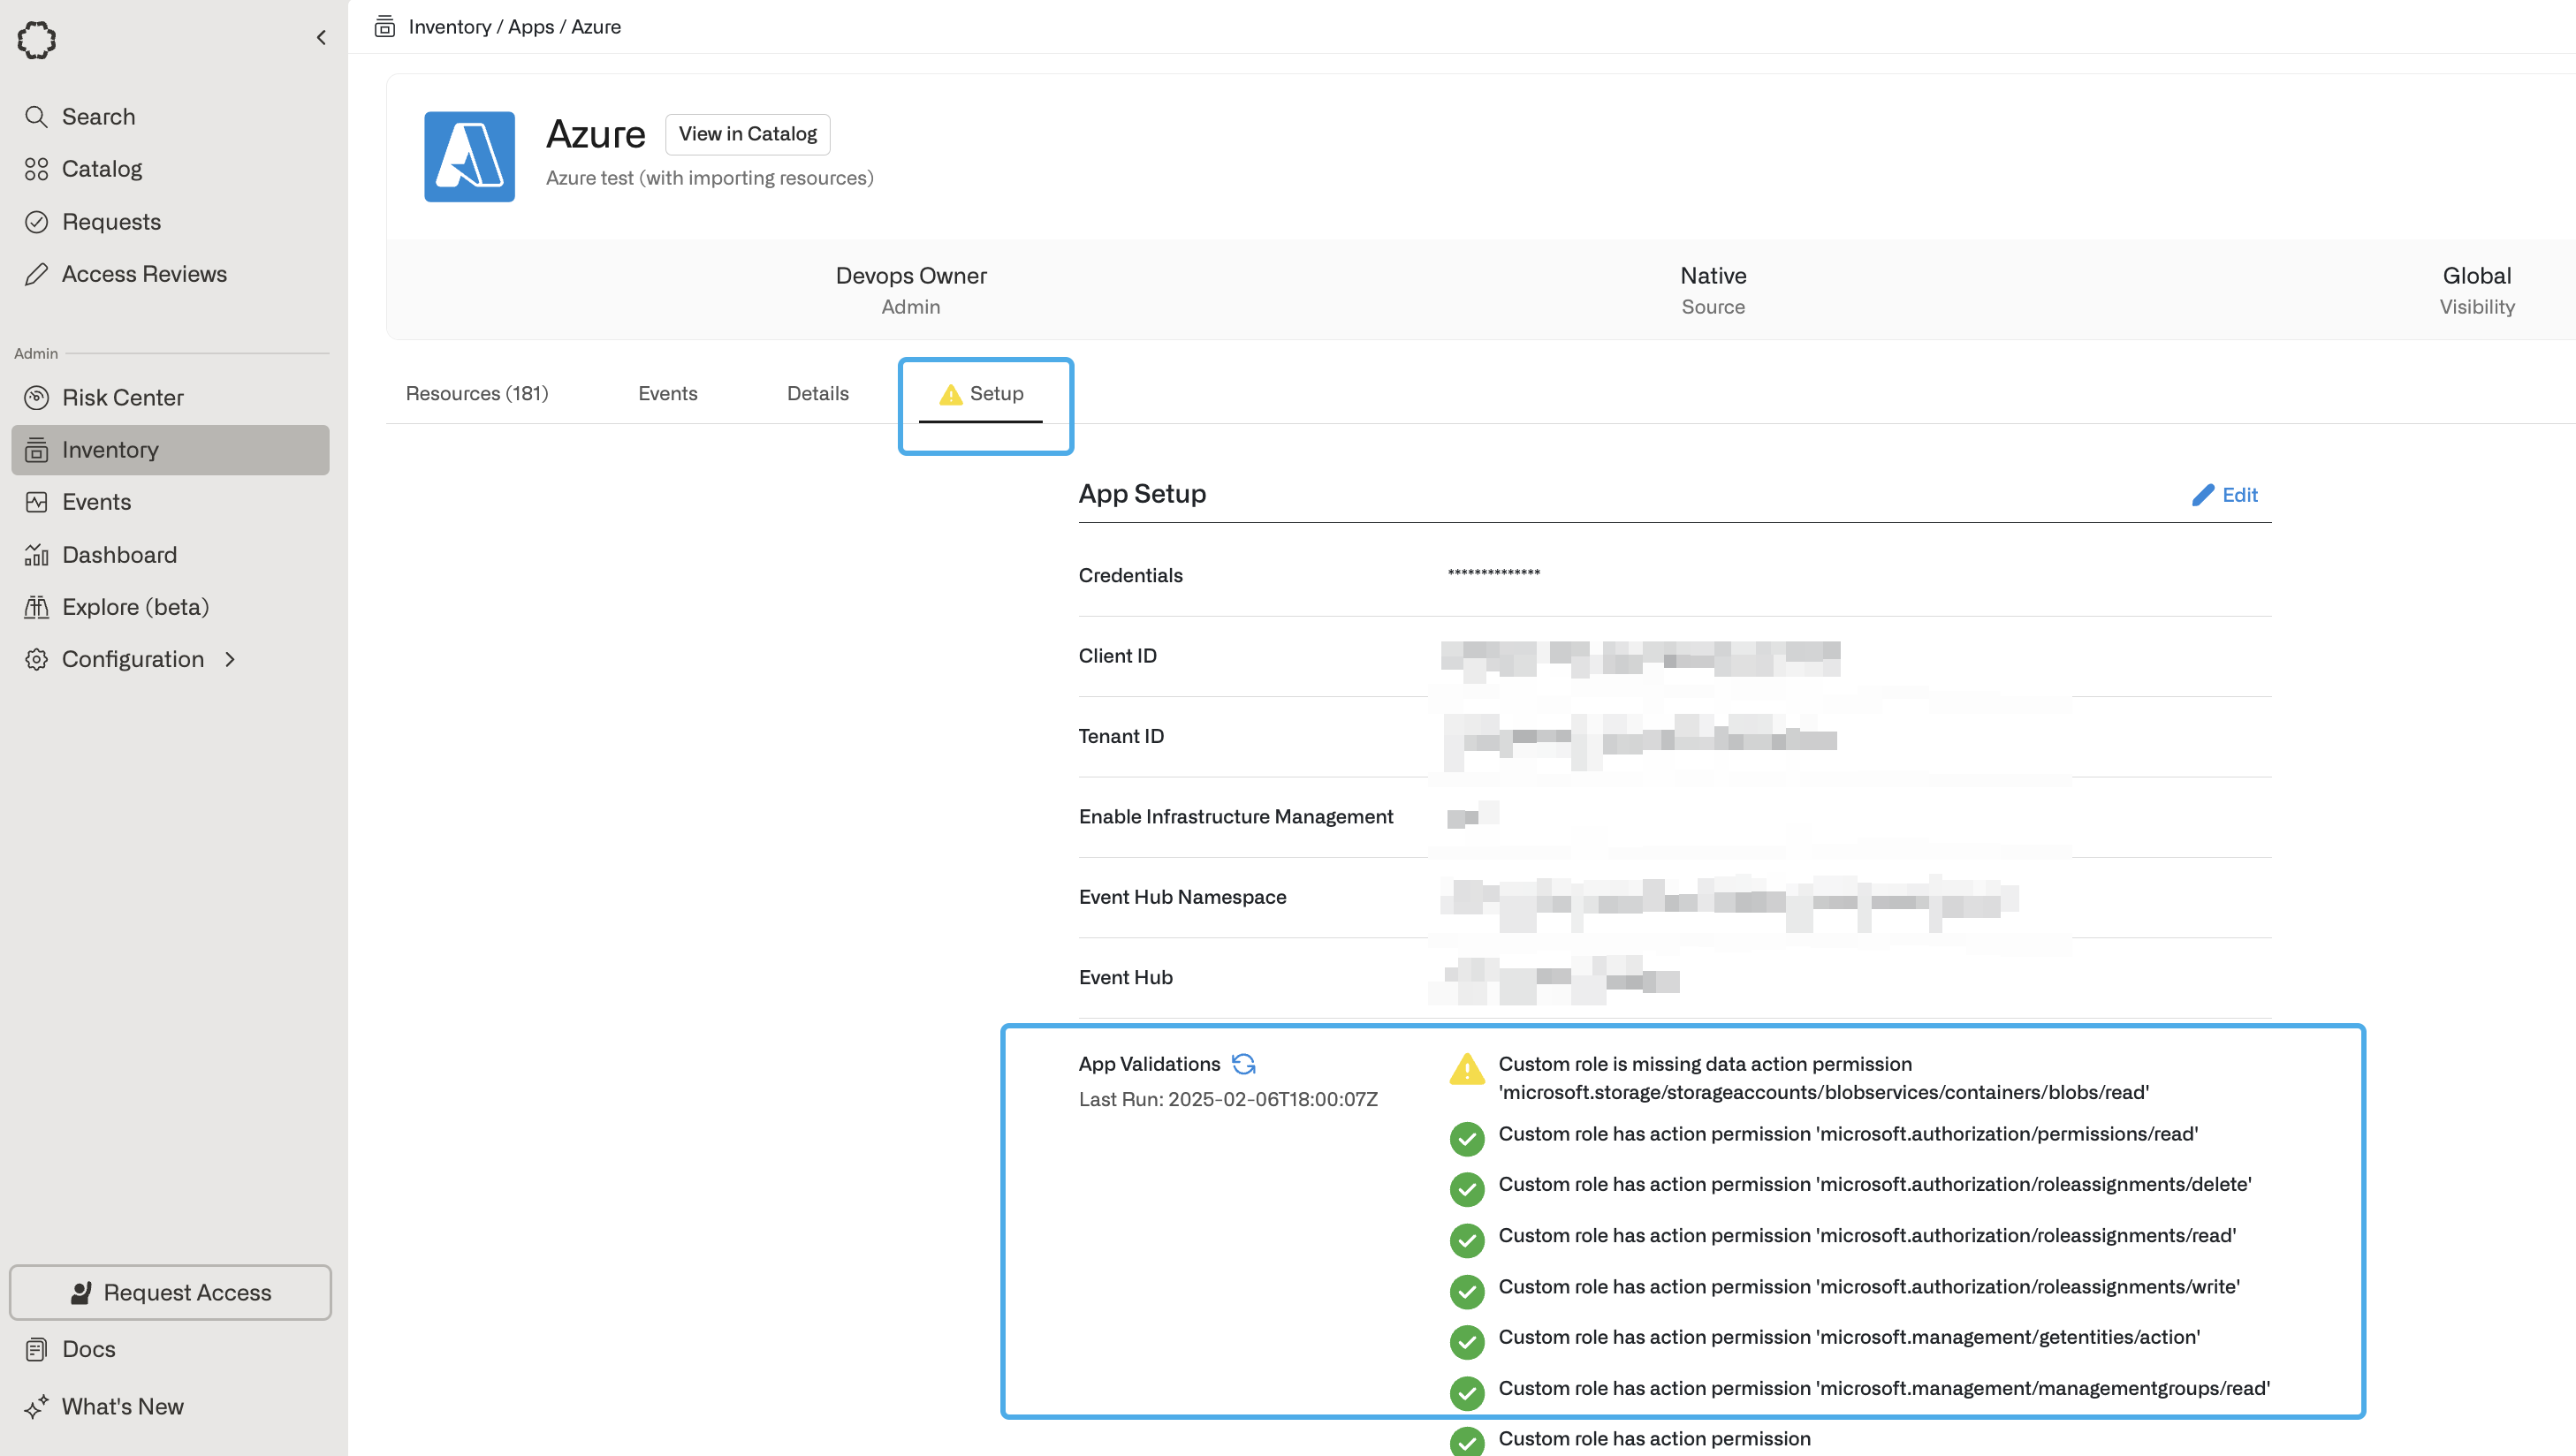Viewport: 2576px width, 1456px height.
Task: Switch to Resources (181) tab
Action: (x=477, y=393)
